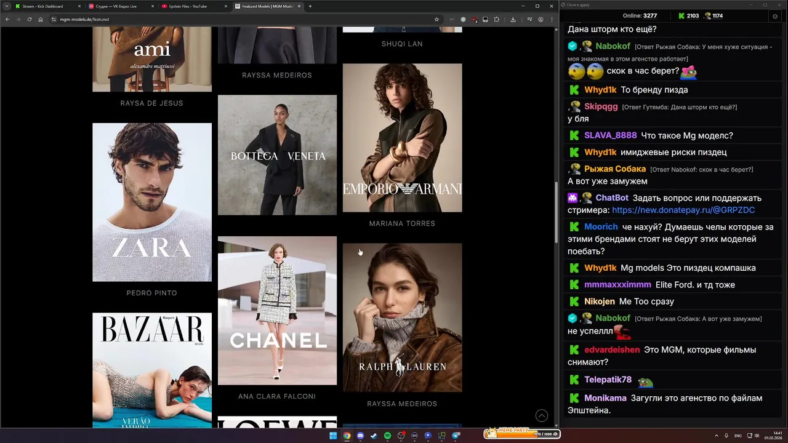Open the Harper's Bazaar cover photo
The image size is (788, 443).
(152, 370)
